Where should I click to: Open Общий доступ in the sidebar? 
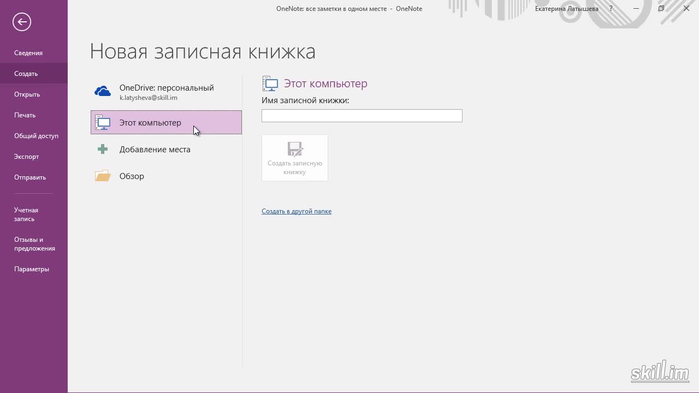pyautogui.click(x=34, y=136)
